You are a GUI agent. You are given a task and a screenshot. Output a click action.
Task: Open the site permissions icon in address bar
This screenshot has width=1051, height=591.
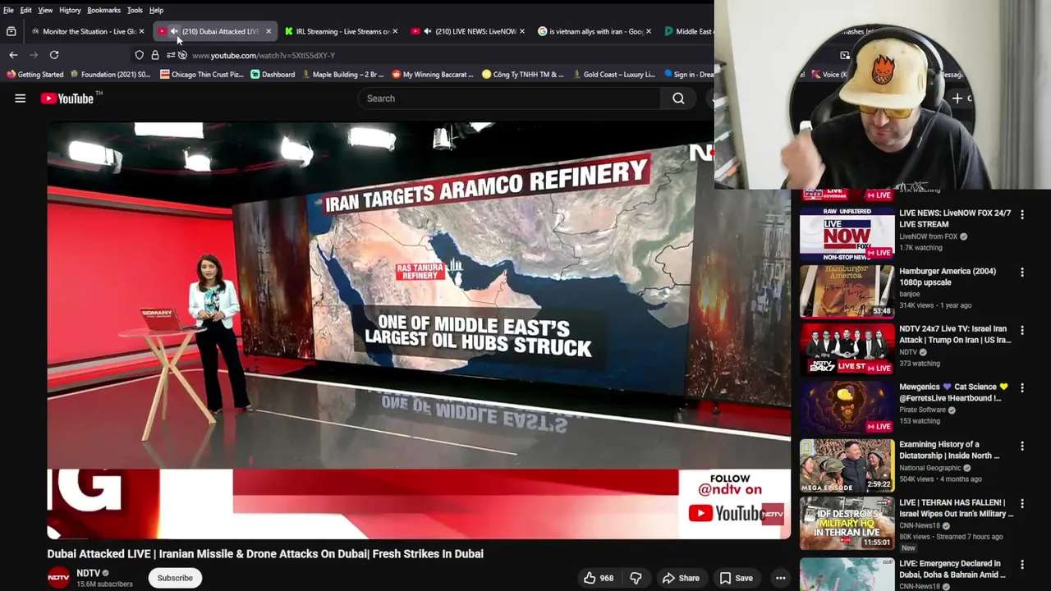(170, 55)
